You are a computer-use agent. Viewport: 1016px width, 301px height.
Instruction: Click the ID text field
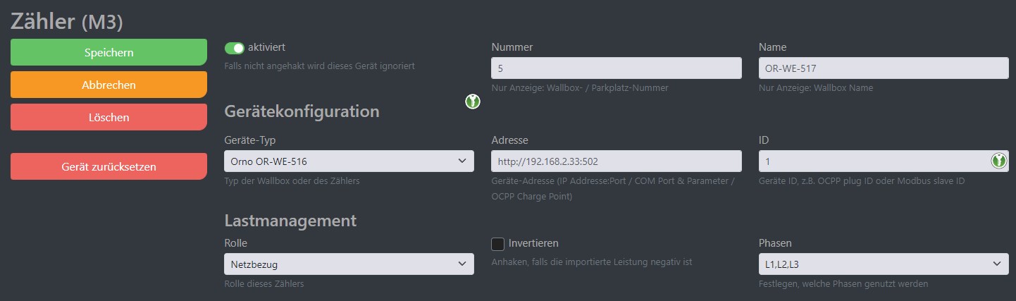[x=872, y=161]
